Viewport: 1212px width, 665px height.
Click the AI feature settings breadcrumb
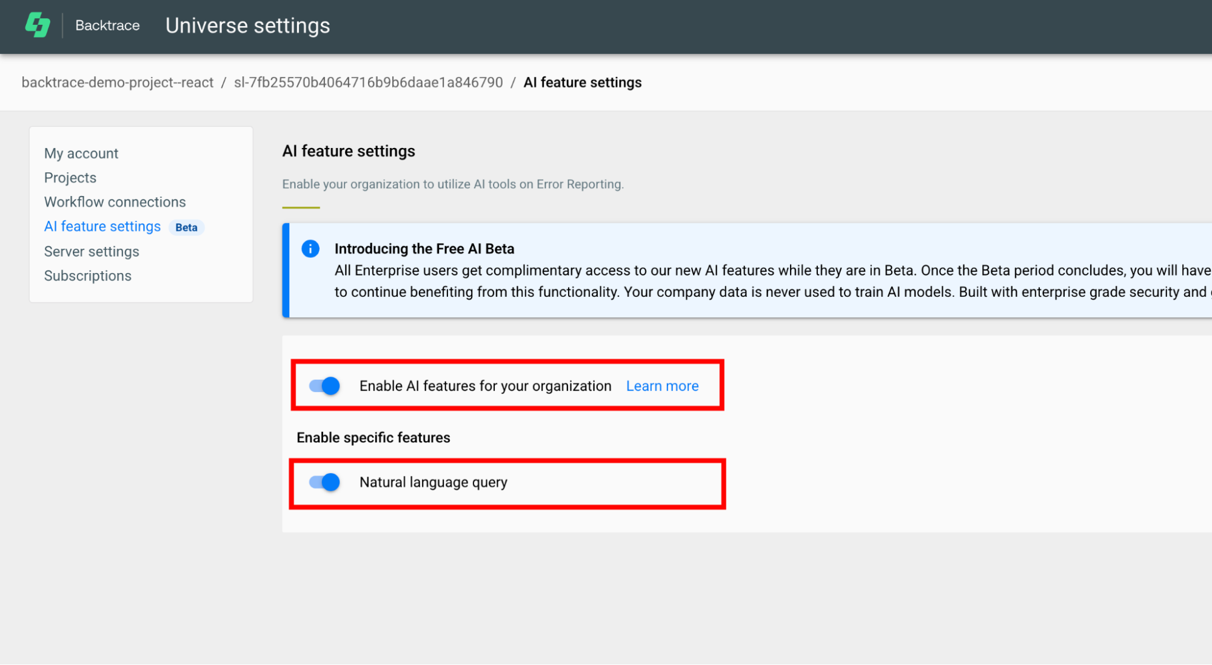[x=583, y=83]
